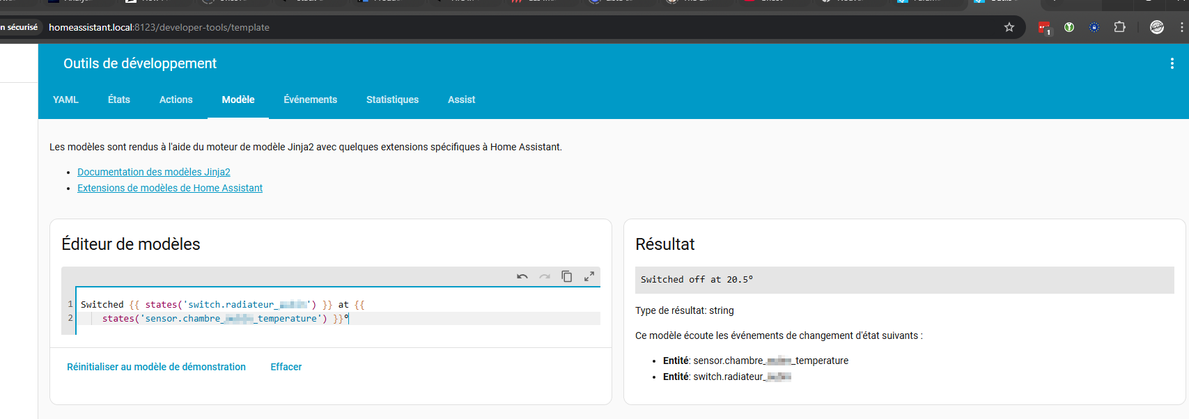Viewport: 1189px width, 419px height.
Task: Click the sensor.chambre temperature entity entry
Action: pos(756,361)
